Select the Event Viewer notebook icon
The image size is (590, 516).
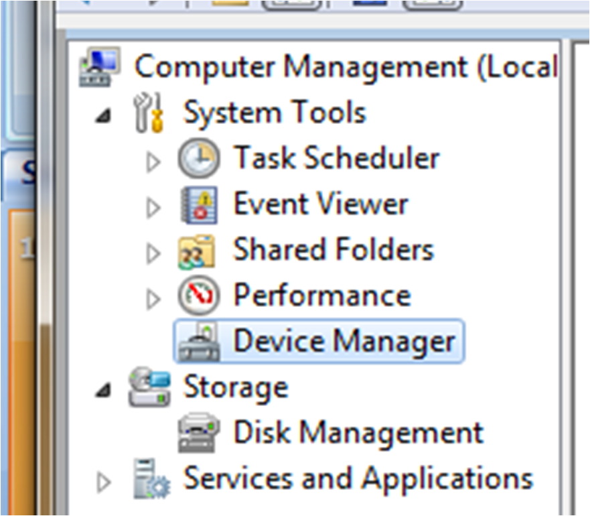199,205
